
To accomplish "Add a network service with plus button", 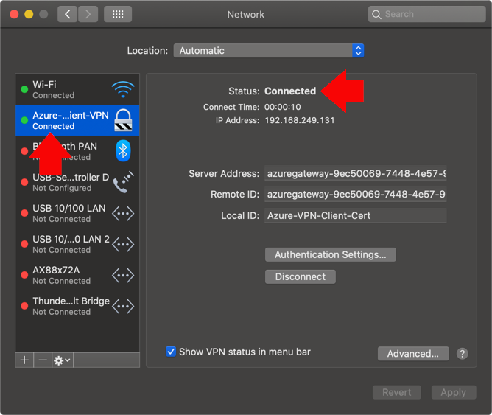I will 24,360.
